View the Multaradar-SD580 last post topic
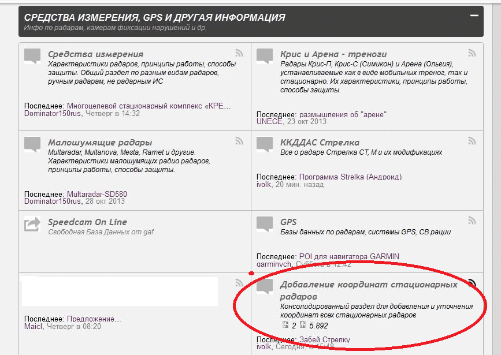 97,194
